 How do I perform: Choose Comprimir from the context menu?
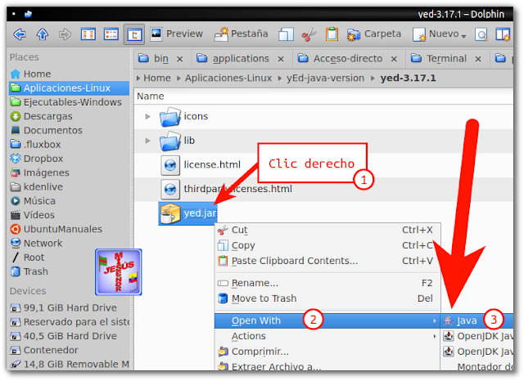327,352
